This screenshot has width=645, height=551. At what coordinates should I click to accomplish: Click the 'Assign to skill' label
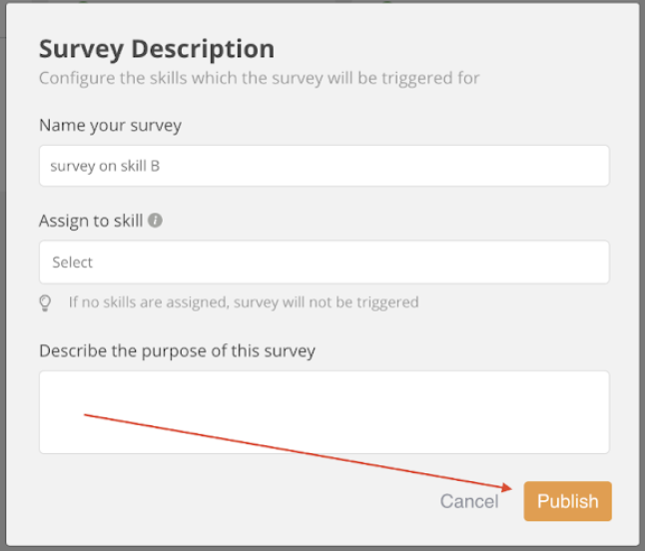pos(91,221)
